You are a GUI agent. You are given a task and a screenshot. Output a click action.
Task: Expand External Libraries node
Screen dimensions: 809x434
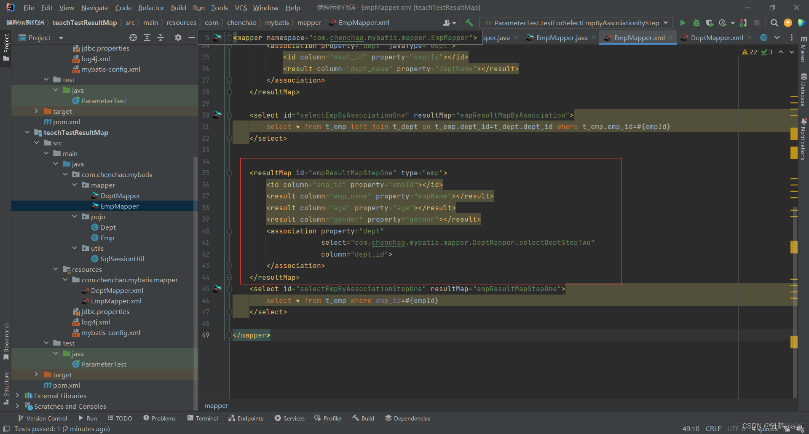pos(17,395)
